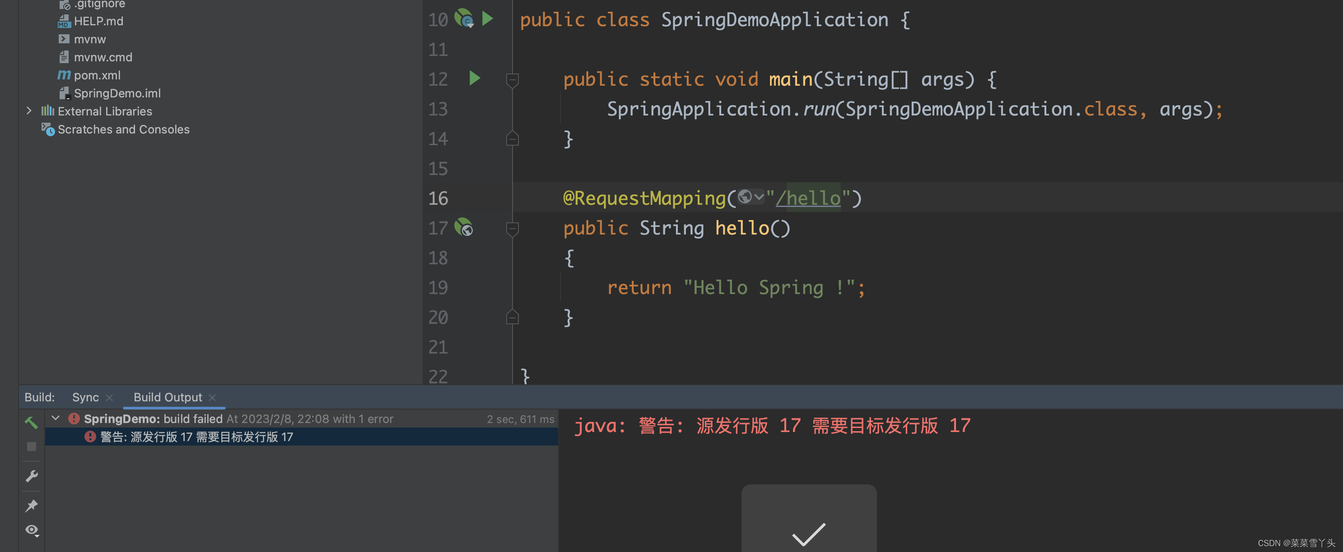Click the "Hello Spring !" string literal

click(x=769, y=288)
